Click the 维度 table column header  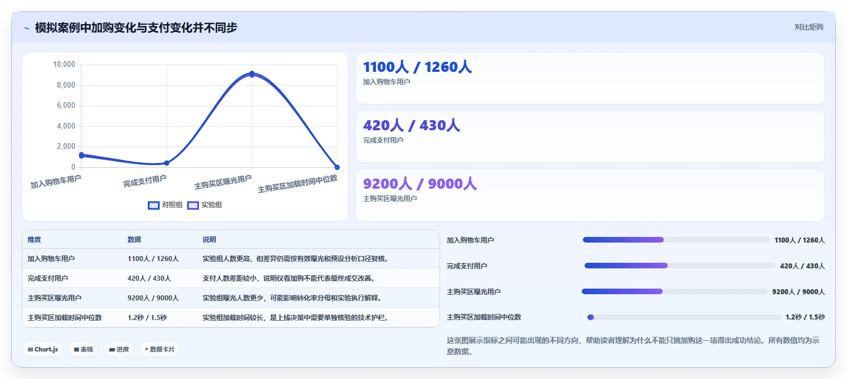[x=34, y=240]
